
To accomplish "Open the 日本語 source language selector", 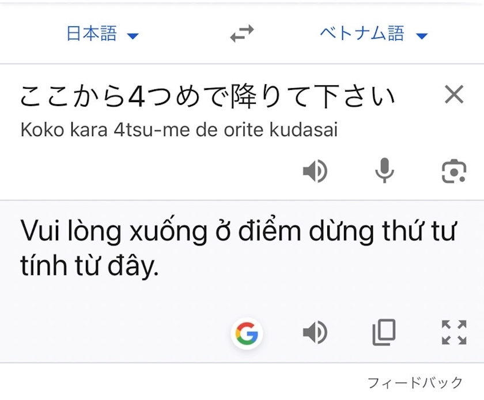I will click(92, 34).
